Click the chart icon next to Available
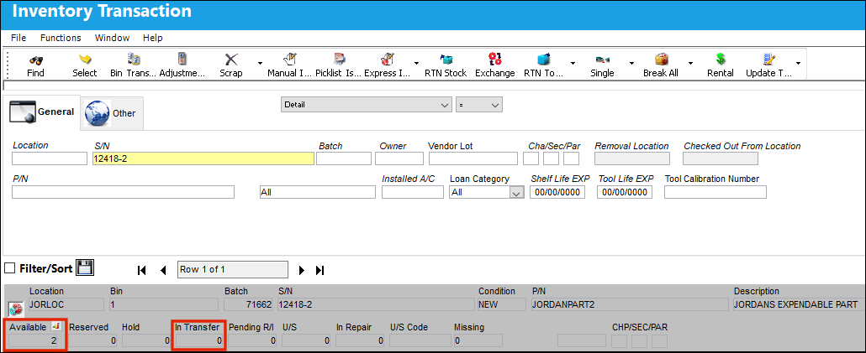The height and width of the screenshot is (353, 866). [x=56, y=326]
